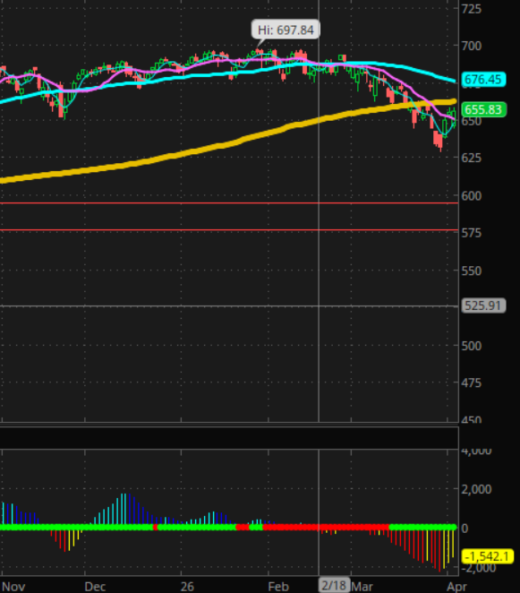Click the Feb label on the time axis
Screen dimensions: 520x593
click(x=278, y=587)
